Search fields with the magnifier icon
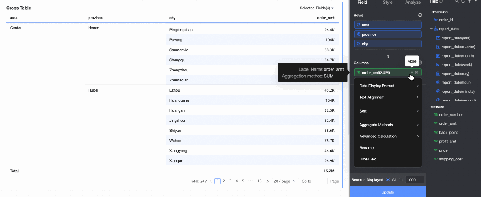 pos(456,2)
